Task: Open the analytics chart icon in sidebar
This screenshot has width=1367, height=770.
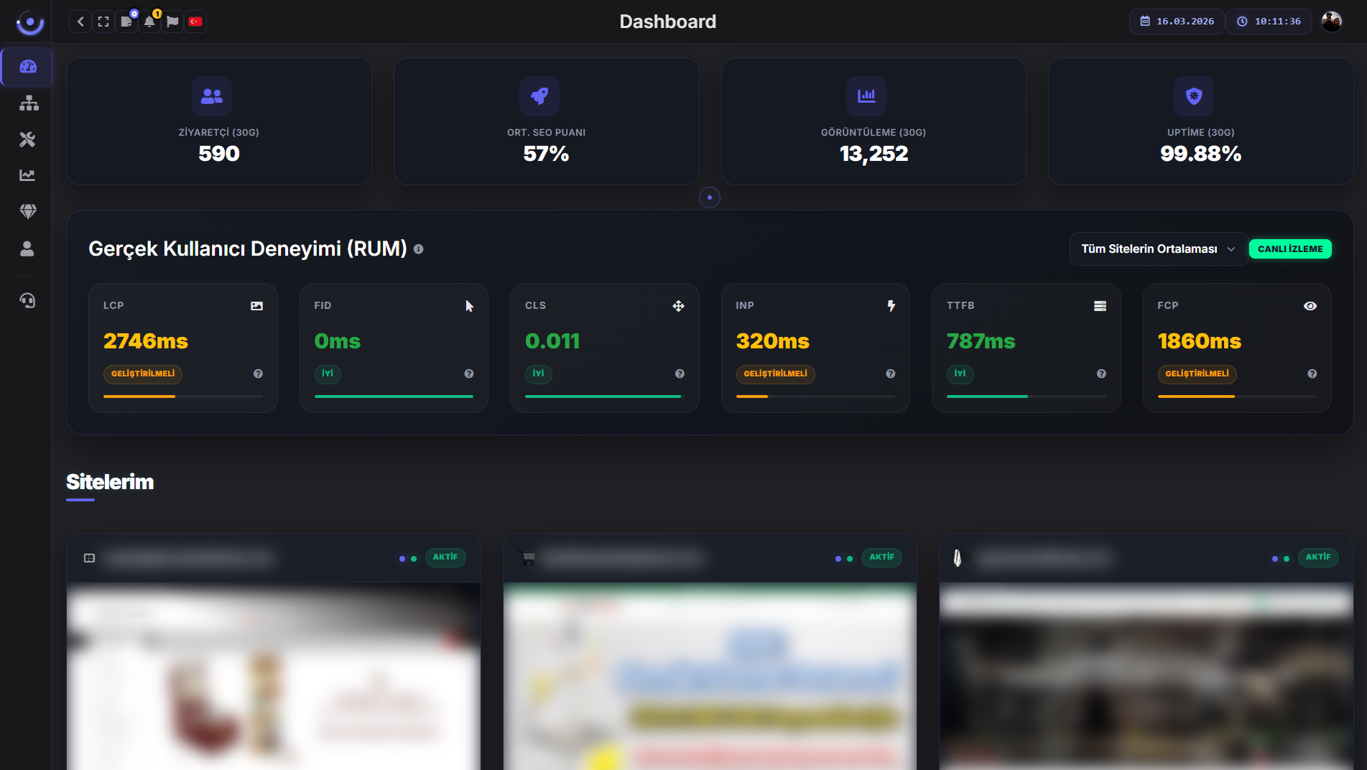Action: (28, 175)
